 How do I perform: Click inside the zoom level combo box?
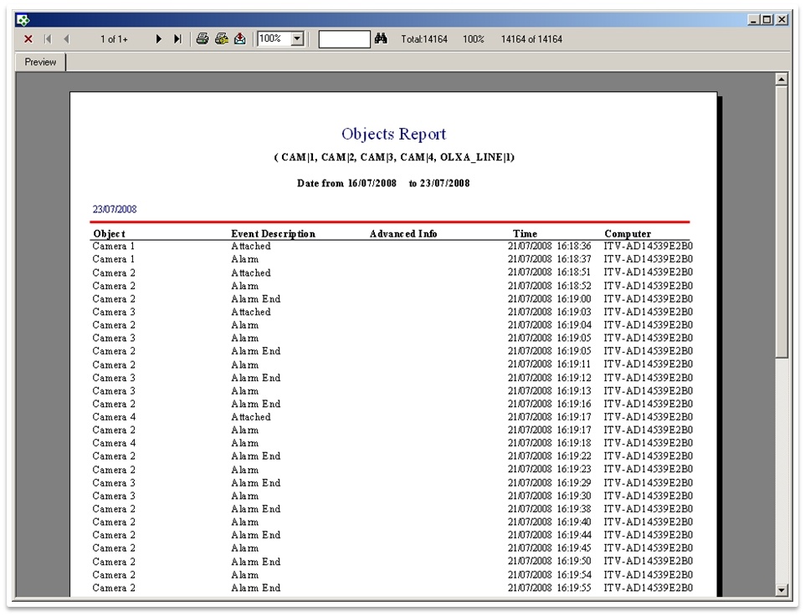[273, 39]
